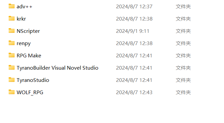Select the WOLF_RPG folder name
The width and height of the screenshot is (224, 123).
[x=30, y=92]
